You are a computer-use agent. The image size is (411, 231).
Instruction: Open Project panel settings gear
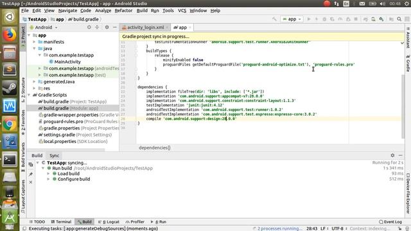tap(107, 27)
